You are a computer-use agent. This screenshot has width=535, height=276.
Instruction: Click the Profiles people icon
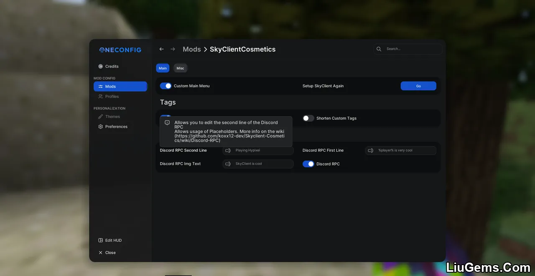click(100, 97)
